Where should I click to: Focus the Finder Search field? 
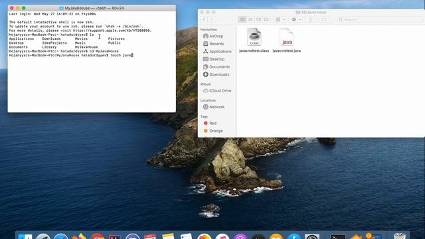click(380, 19)
